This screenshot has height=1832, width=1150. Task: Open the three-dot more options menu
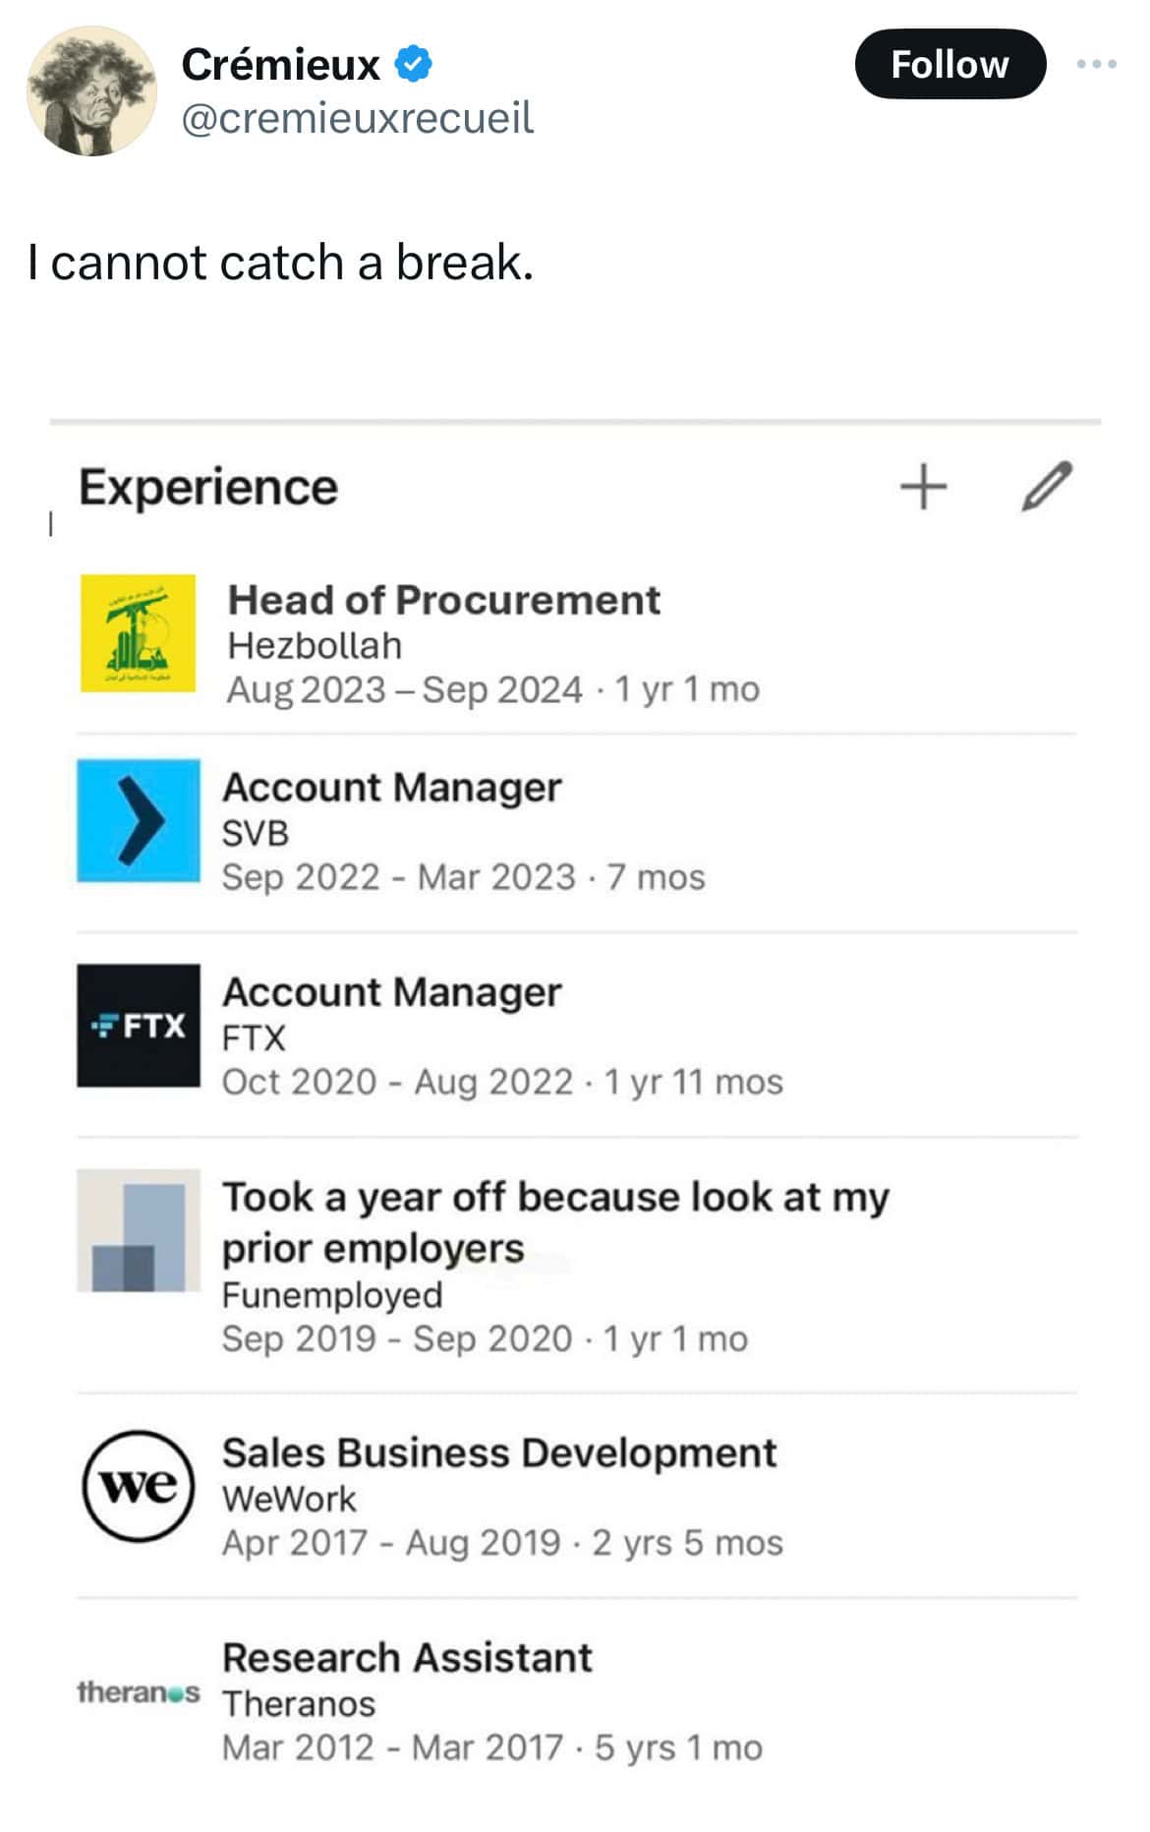coord(1096,65)
